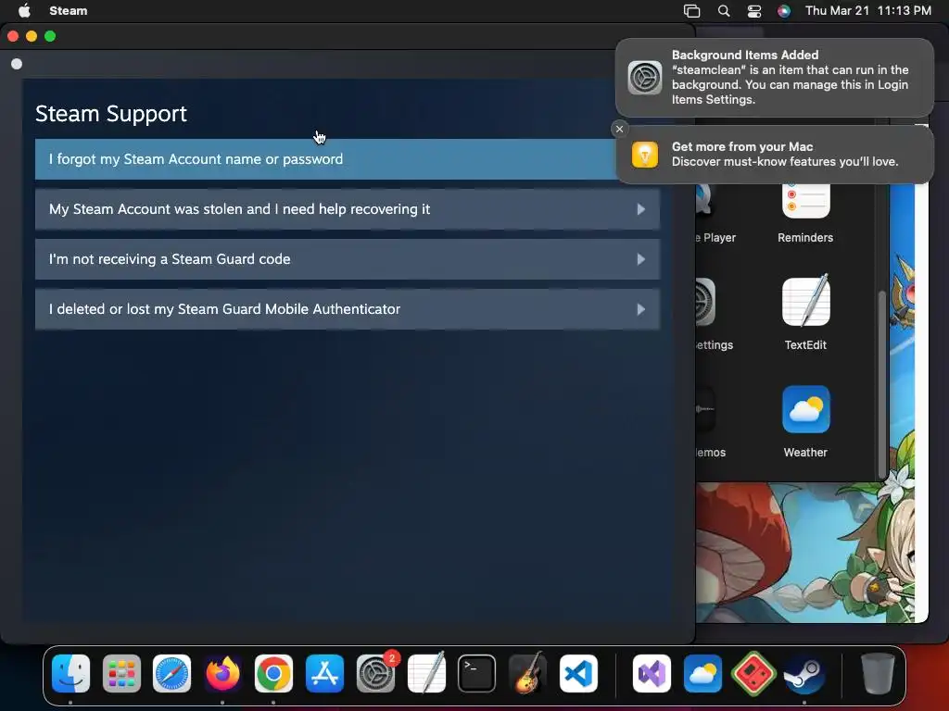Launch Siri from the menu bar
This screenshot has width=949, height=711.
784,11
